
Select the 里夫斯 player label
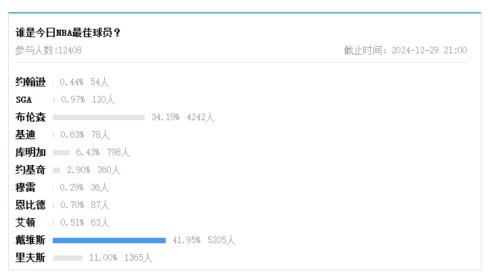(x=30, y=257)
